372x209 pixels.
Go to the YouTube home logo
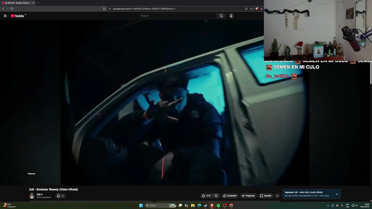[x=18, y=16]
